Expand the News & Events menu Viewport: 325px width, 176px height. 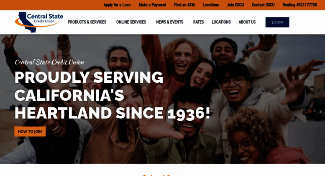(170, 22)
